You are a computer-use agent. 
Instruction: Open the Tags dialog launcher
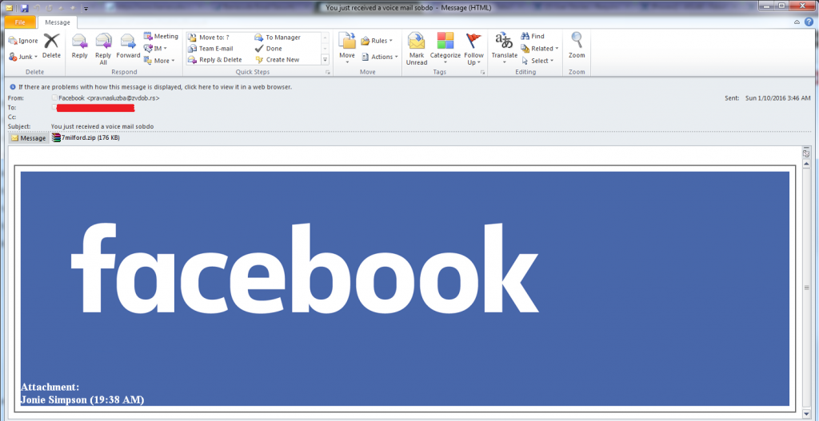tap(481, 73)
